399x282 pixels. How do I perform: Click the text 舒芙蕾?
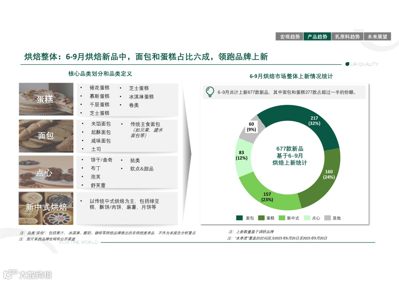pyautogui.click(x=98, y=185)
